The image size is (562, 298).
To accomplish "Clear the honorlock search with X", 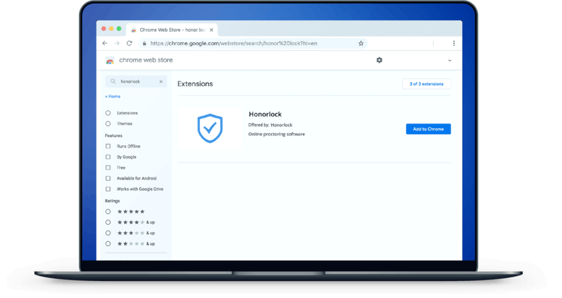I will click(161, 82).
